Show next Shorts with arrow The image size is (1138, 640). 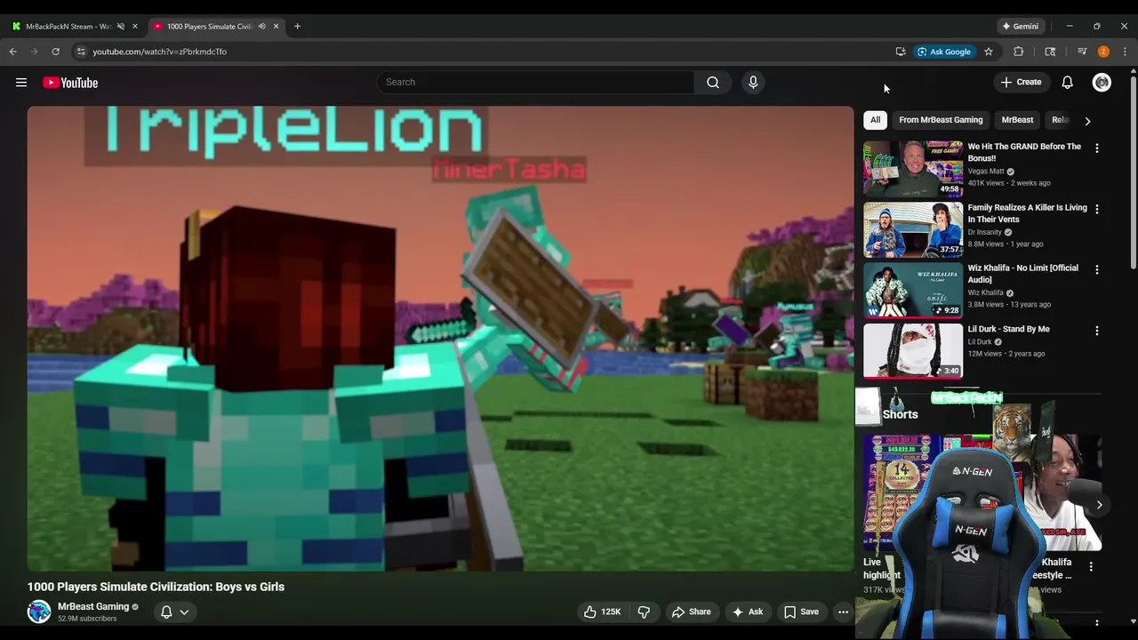(x=1099, y=505)
